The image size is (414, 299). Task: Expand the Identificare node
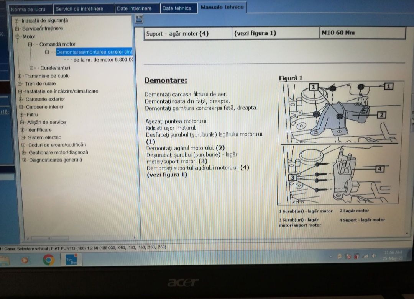pyautogui.click(x=23, y=130)
